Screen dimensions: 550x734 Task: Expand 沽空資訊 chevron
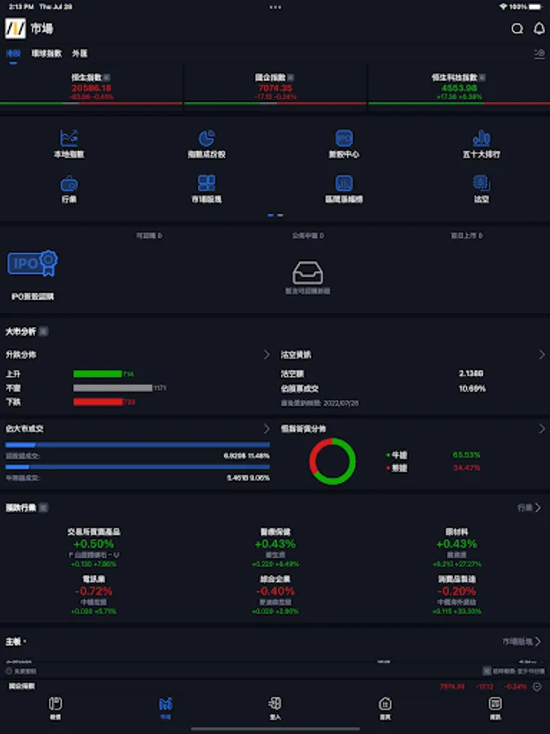click(x=542, y=355)
